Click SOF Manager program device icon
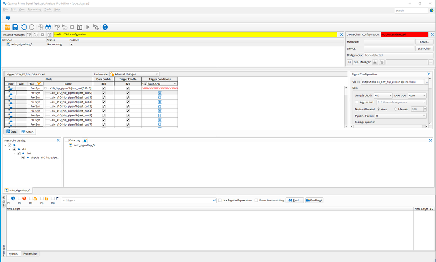The height and width of the screenshot is (262, 436). tap(375, 62)
